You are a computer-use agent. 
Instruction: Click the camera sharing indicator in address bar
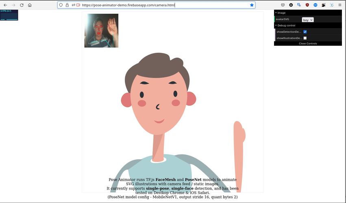(78, 5)
